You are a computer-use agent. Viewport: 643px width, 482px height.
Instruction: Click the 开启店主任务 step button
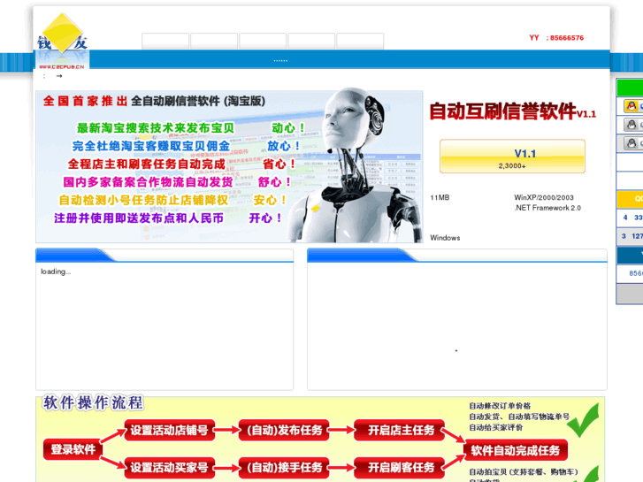pos(400,431)
